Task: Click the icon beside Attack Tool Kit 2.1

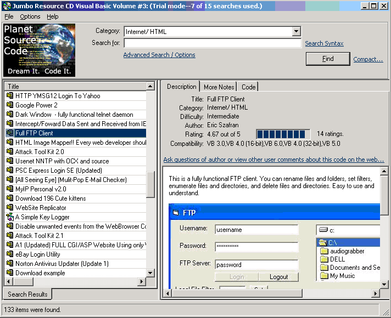Action: (10, 235)
